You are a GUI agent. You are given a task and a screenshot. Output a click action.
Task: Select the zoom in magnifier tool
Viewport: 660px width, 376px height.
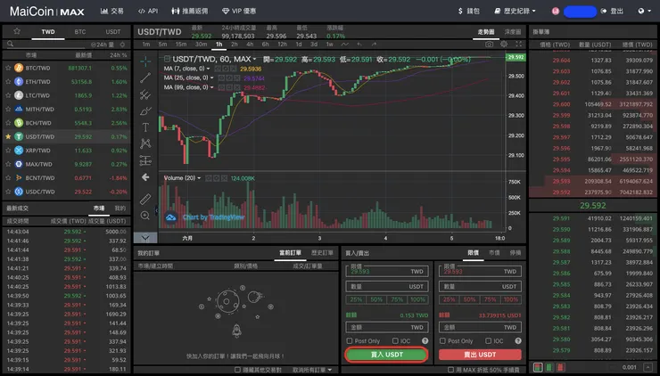click(145, 216)
